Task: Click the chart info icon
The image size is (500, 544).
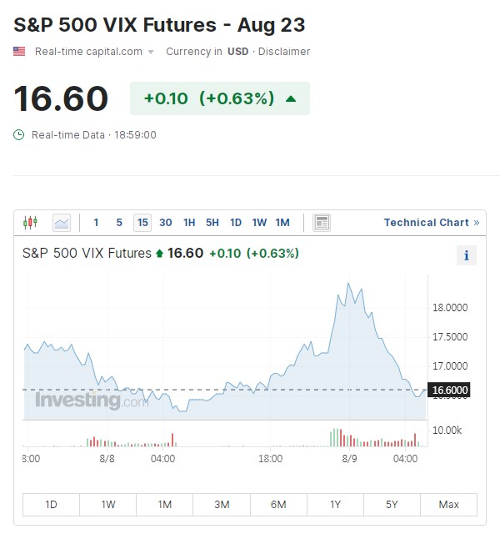Action: click(466, 255)
